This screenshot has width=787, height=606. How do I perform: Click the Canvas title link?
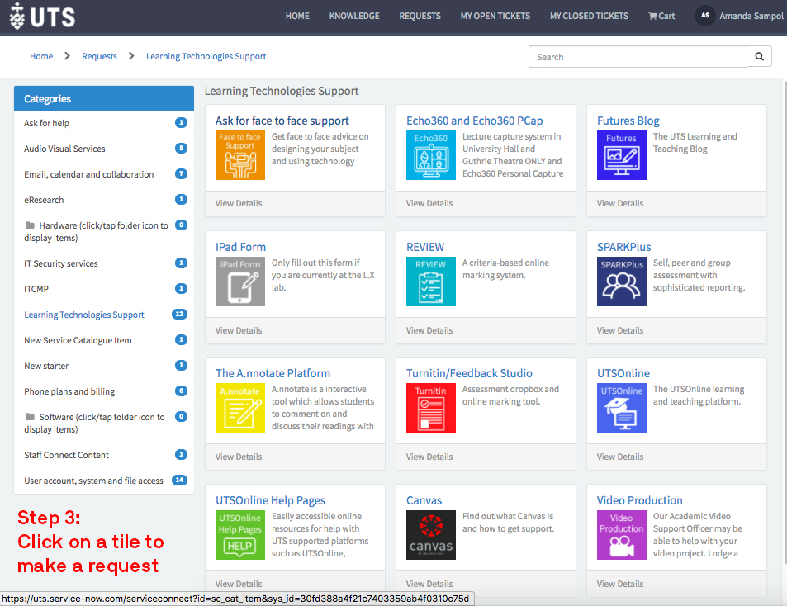point(424,500)
